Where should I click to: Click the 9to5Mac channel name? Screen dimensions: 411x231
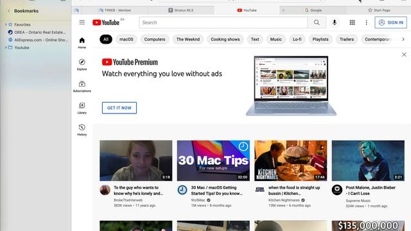[198, 200]
